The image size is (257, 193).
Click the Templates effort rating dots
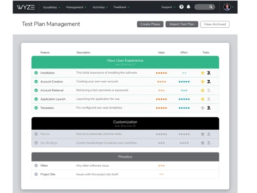(184, 108)
